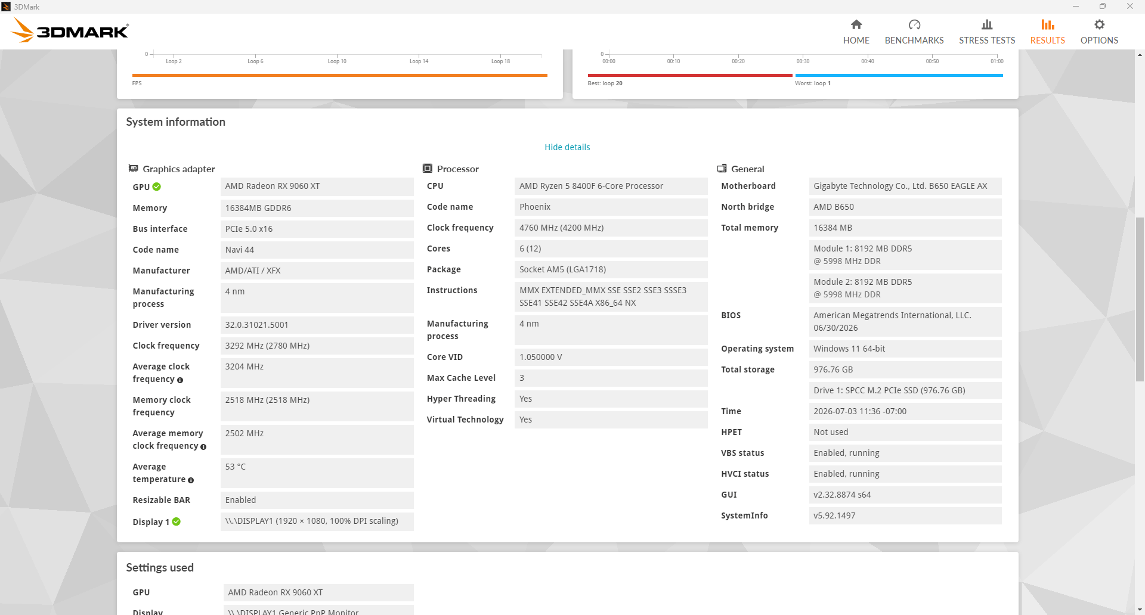Click the vertical scrollbar thumb
Viewport: 1145px width, 615px height.
1140,299
